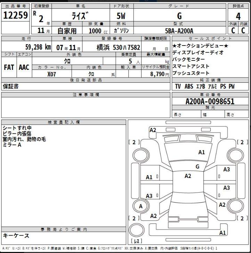This screenshot has height=253, width=251.
Task: Click キーケース in the office notice box
Action: click(x=16, y=236)
